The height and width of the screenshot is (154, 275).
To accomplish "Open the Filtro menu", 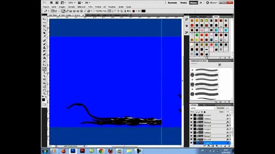I will click(90, 7).
